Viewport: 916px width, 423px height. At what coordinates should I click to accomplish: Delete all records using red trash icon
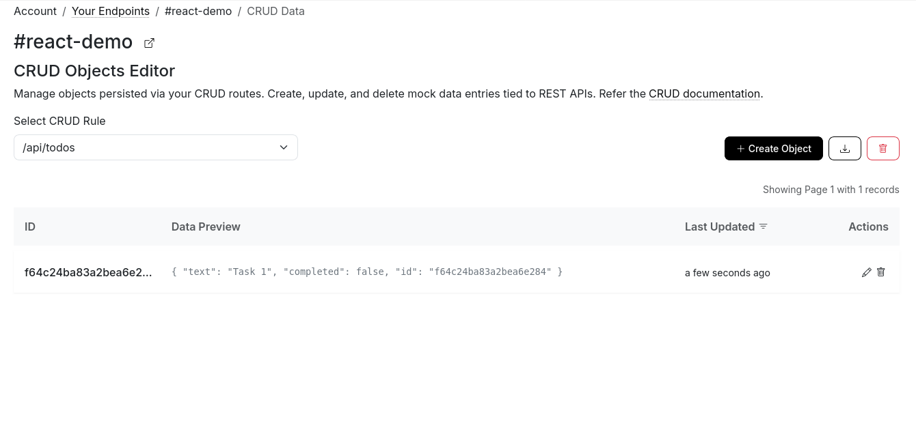(883, 148)
